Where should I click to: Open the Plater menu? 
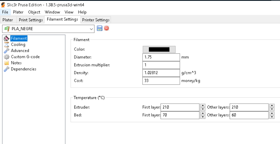point(18,12)
